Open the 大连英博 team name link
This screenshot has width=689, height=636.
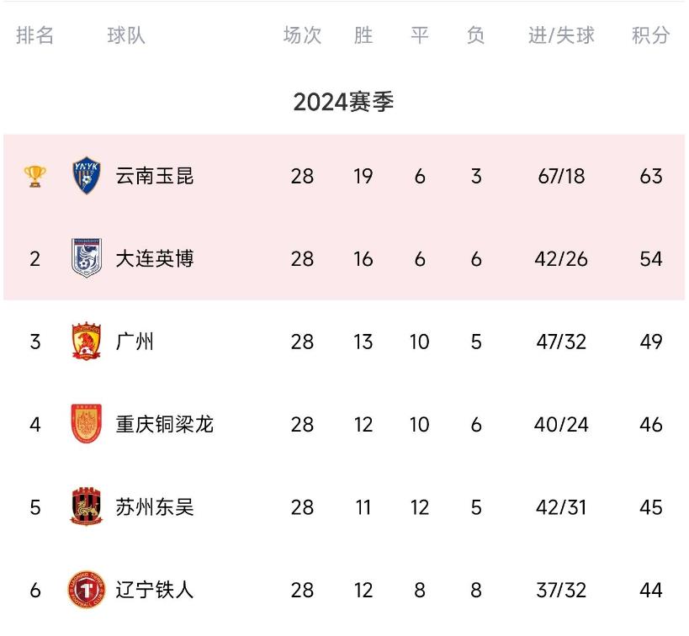click(155, 258)
